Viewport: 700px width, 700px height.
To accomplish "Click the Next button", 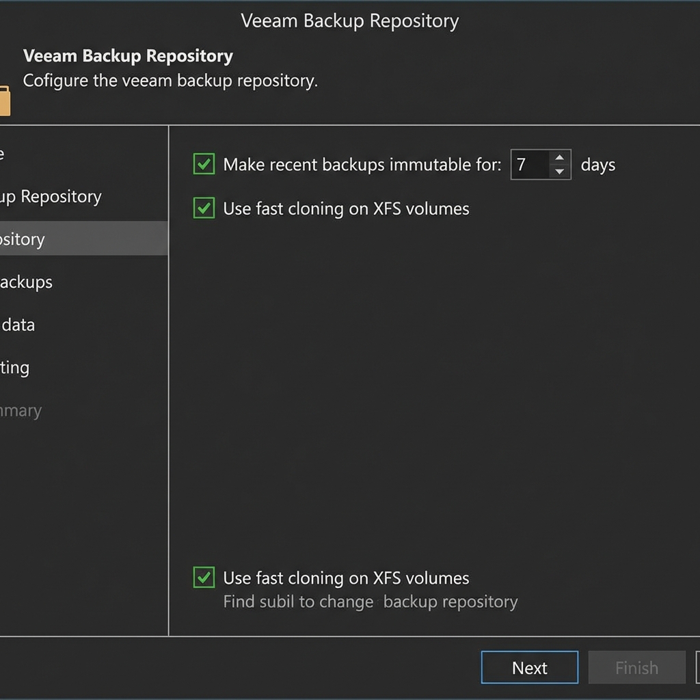I will pos(529,668).
